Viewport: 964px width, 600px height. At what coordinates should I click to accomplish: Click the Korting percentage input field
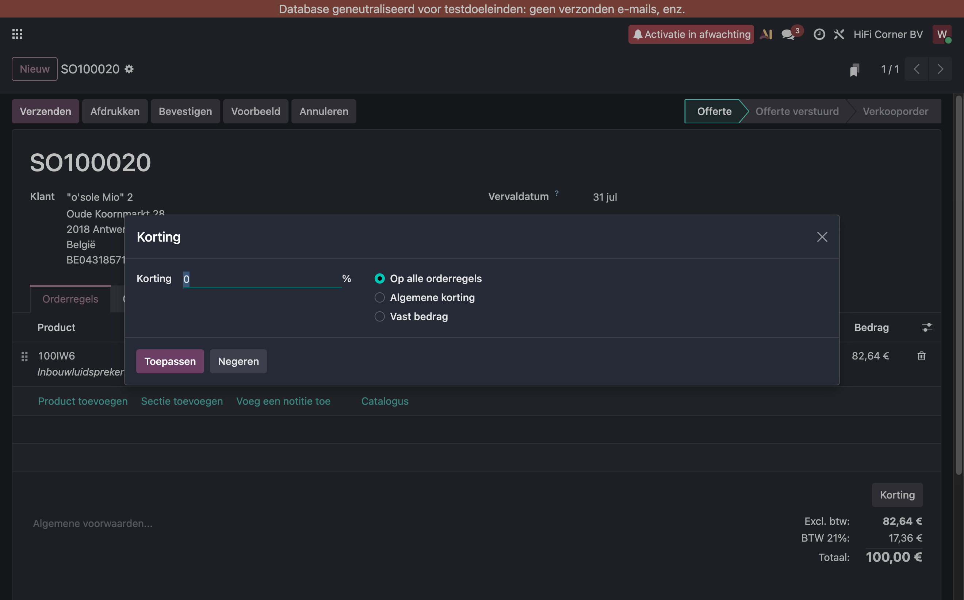(262, 279)
